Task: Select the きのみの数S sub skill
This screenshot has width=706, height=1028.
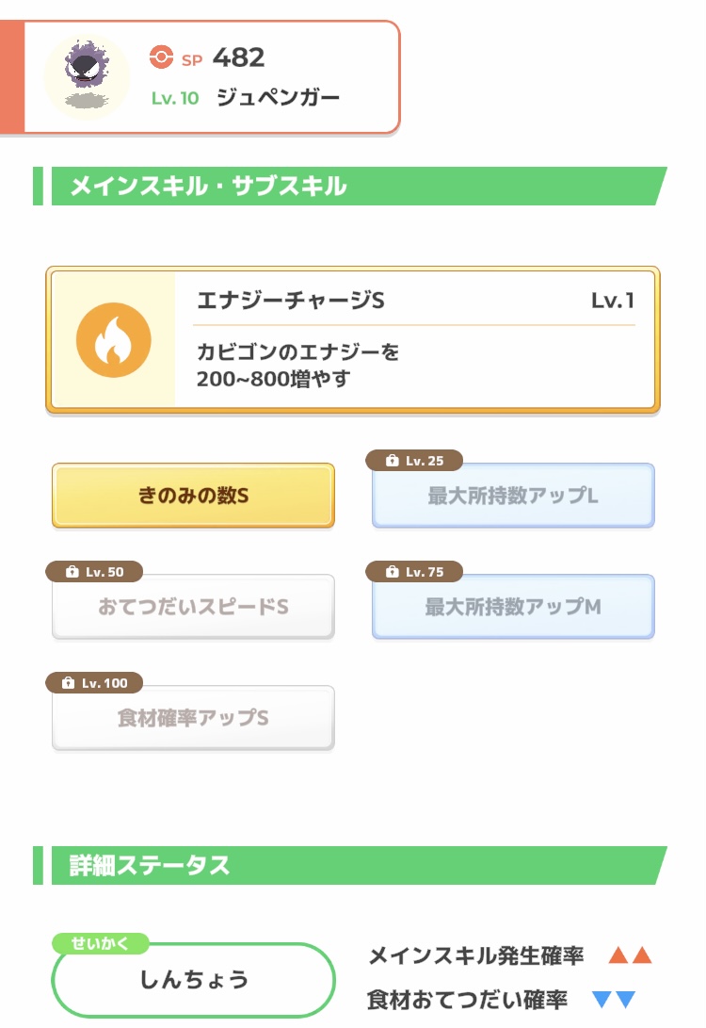Action: 193,496
